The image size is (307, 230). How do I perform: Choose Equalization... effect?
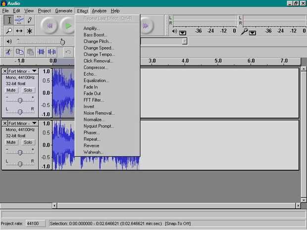point(107,81)
